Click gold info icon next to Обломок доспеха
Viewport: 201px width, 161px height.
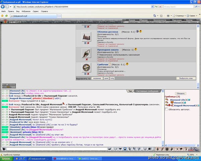[140, 31]
